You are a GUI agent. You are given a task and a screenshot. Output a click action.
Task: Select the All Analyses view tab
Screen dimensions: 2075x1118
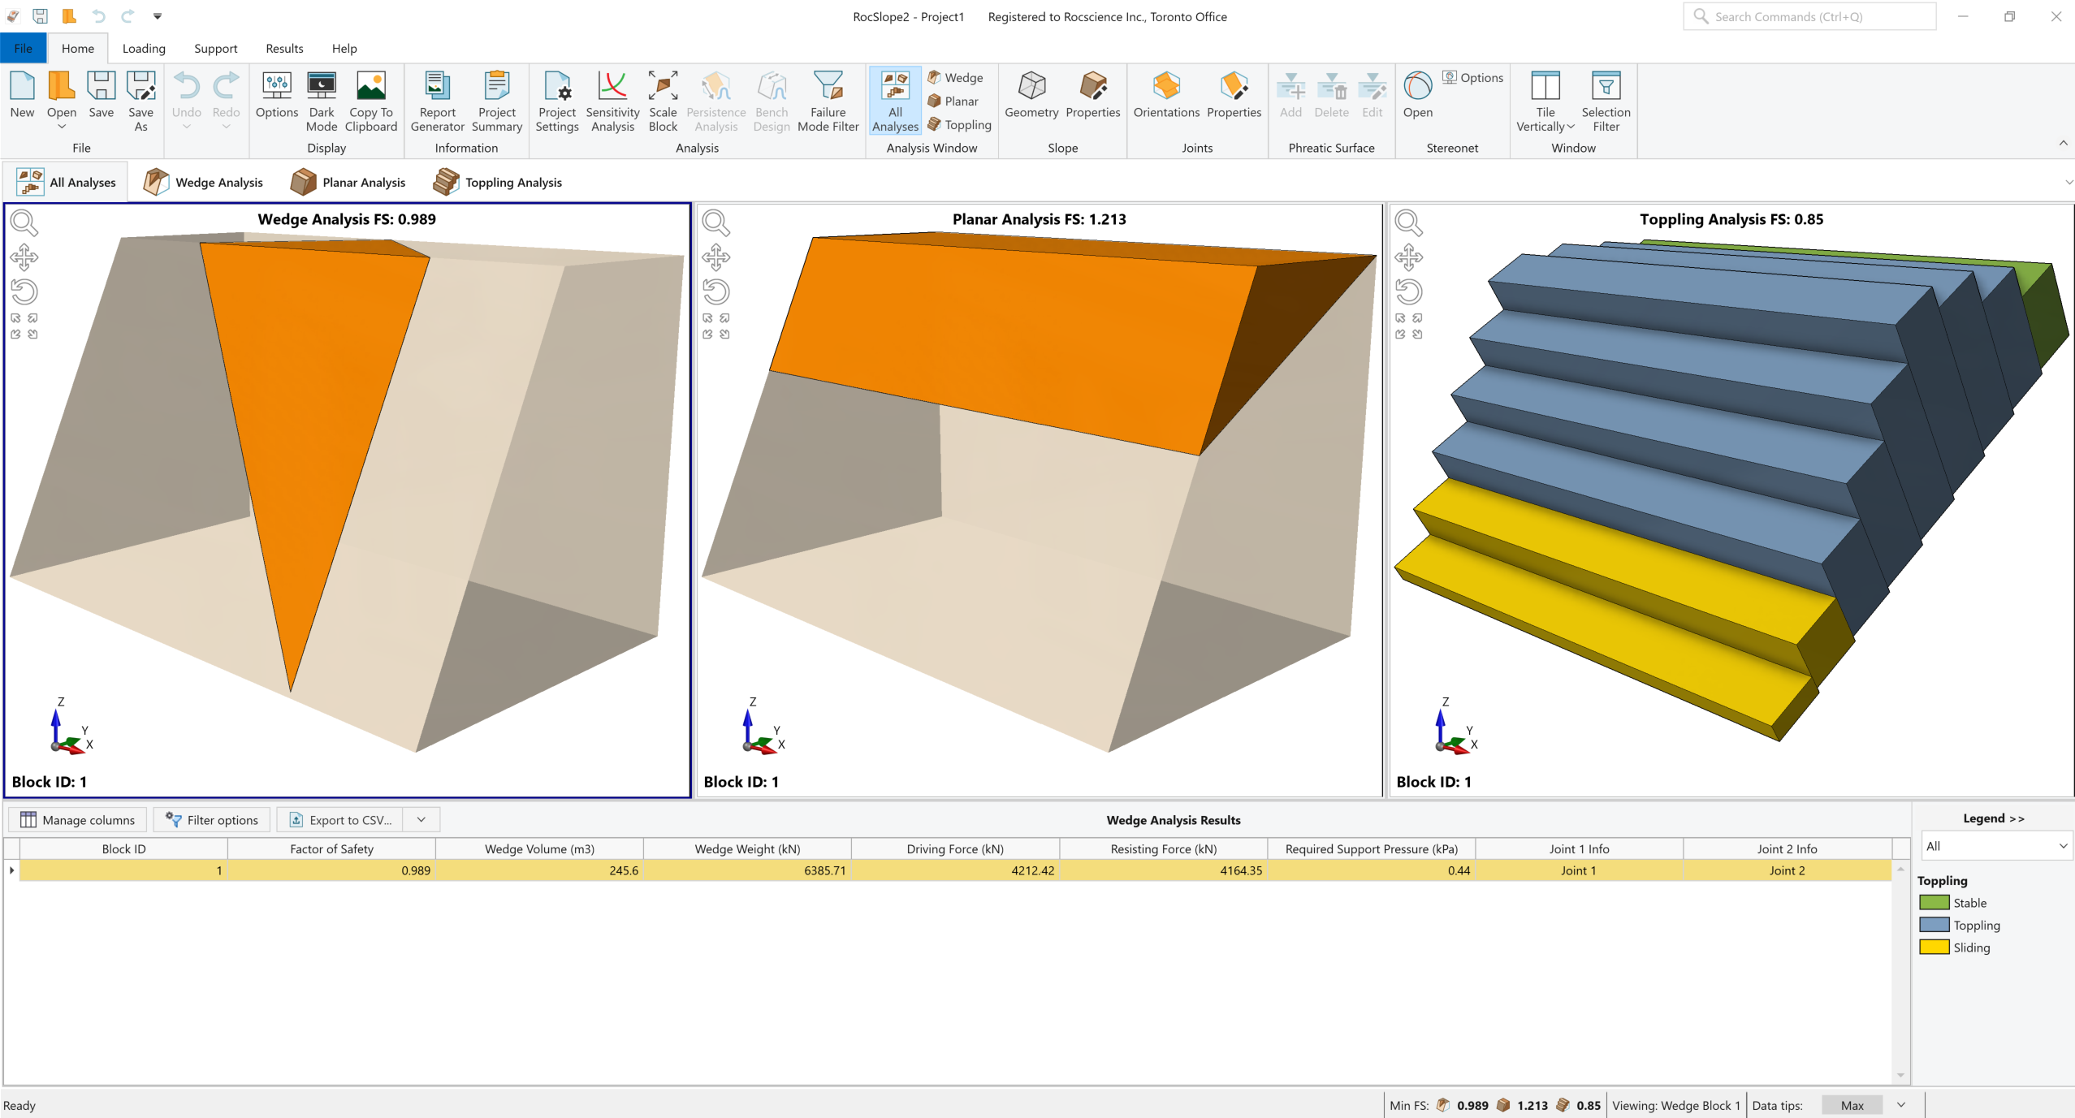pos(67,182)
